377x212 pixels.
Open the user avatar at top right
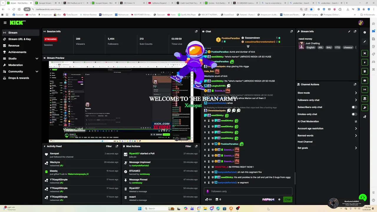point(361,23)
